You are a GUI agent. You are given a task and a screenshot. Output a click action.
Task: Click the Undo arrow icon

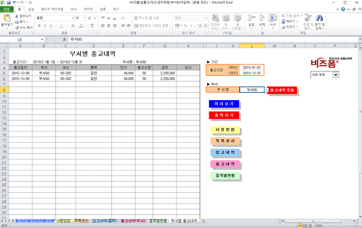14,2
